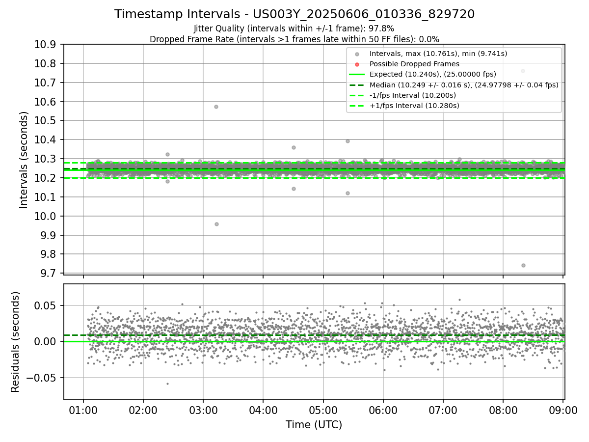Click legend entry 'Intervals, max (10.761s), min (9.741s)'
This screenshot has height=442, width=589.
(438, 54)
